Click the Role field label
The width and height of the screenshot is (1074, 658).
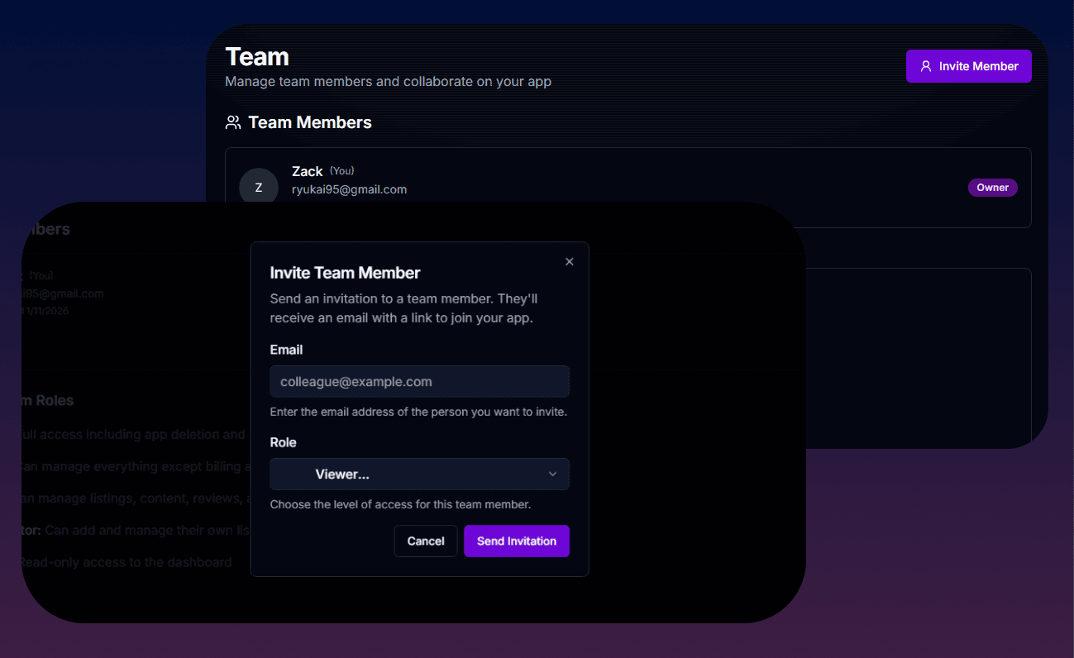click(x=283, y=442)
